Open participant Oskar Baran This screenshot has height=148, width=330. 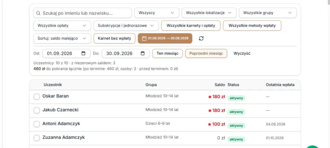point(55,96)
